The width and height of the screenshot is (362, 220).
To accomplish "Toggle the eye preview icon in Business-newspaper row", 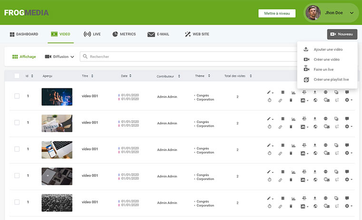I will pos(325,119).
